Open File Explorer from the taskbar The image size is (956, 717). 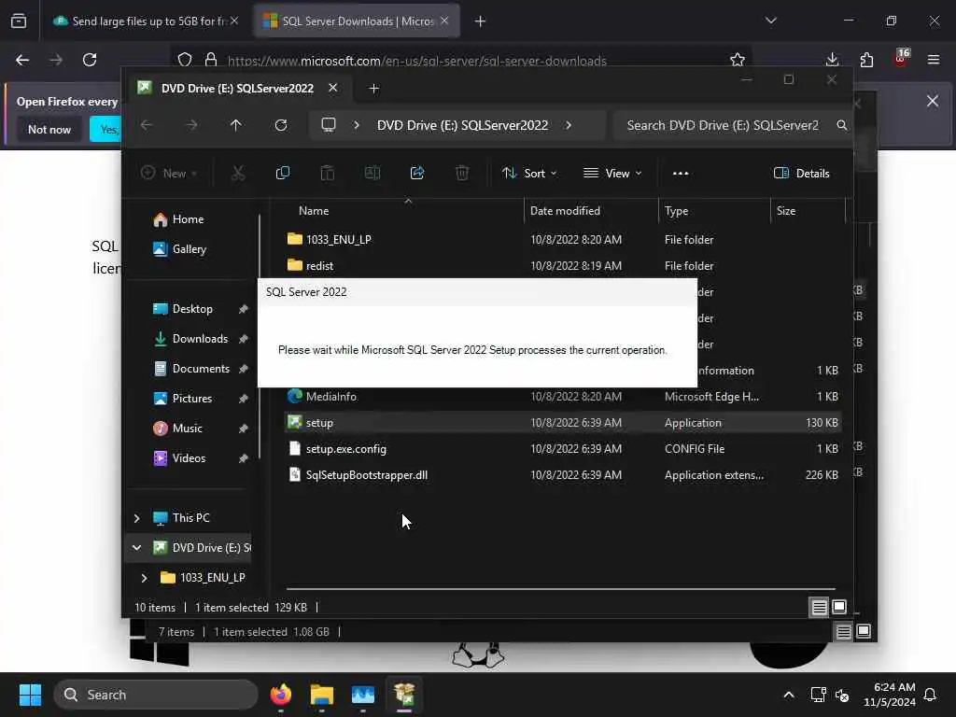click(321, 695)
